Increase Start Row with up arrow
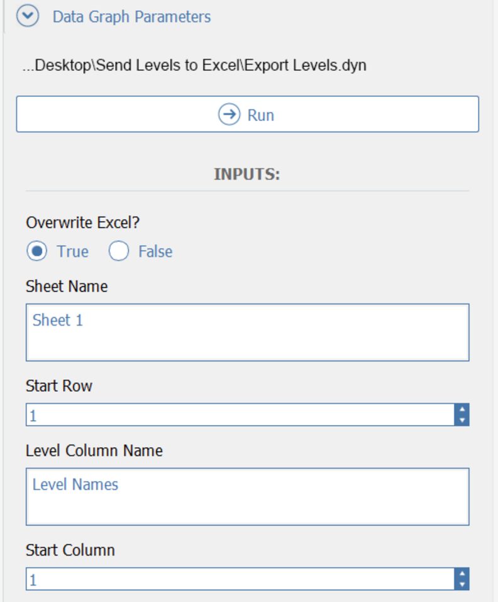The image size is (498, 602). 462,410
